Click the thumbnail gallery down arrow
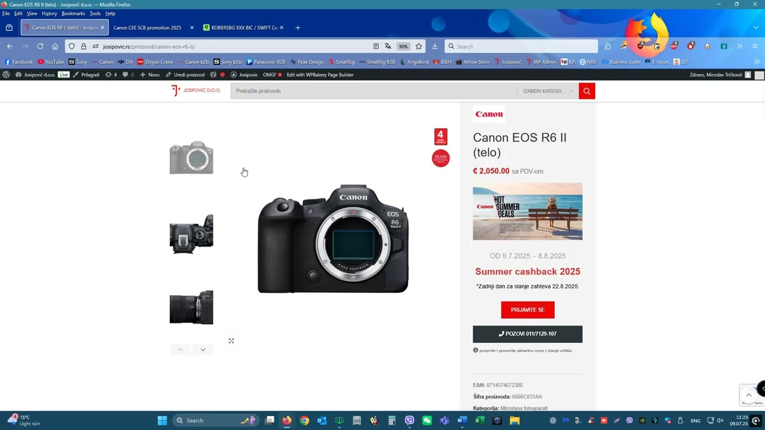The image size is (765, 430). pyautogui.click(x=203, y=349)
